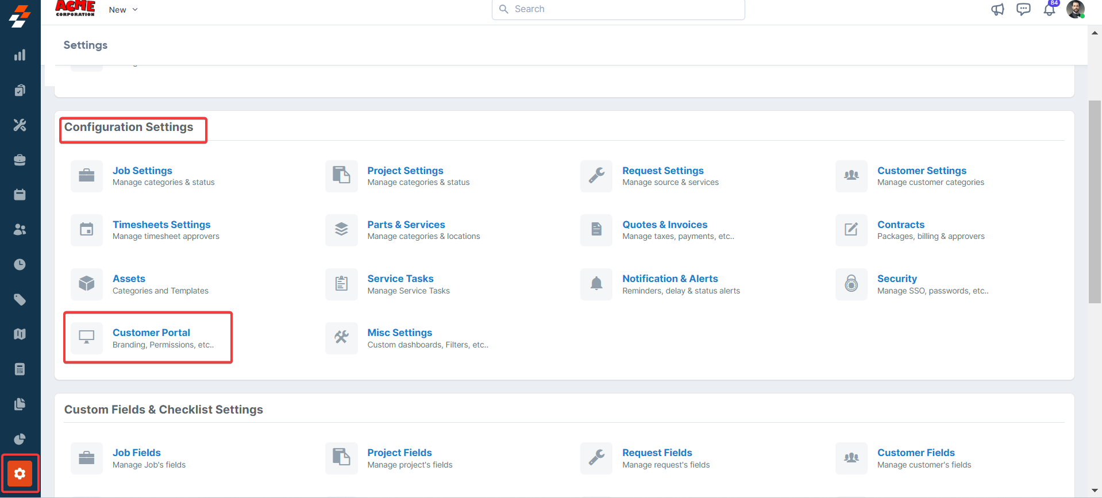Image resolution: width=1102 pixels, height=498 pixels.
Task: Expand the New dropdown menu
Action: 123,10
